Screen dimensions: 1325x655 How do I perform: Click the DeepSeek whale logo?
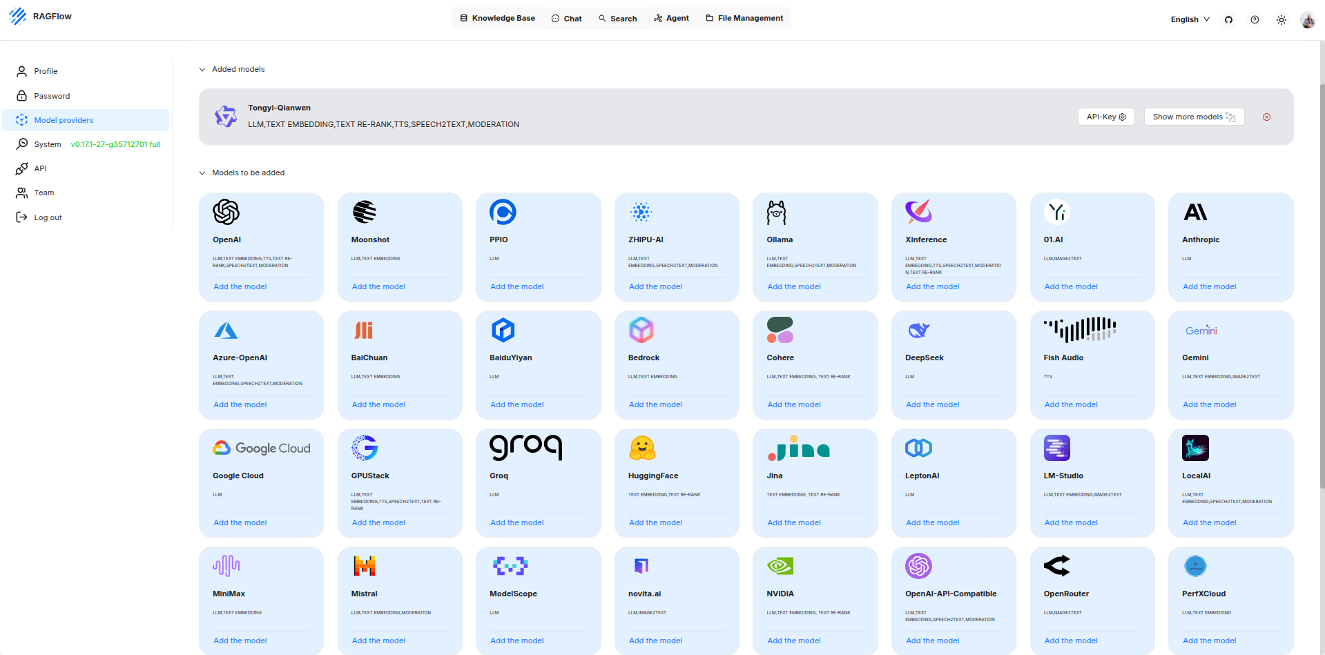click(919, 330)
